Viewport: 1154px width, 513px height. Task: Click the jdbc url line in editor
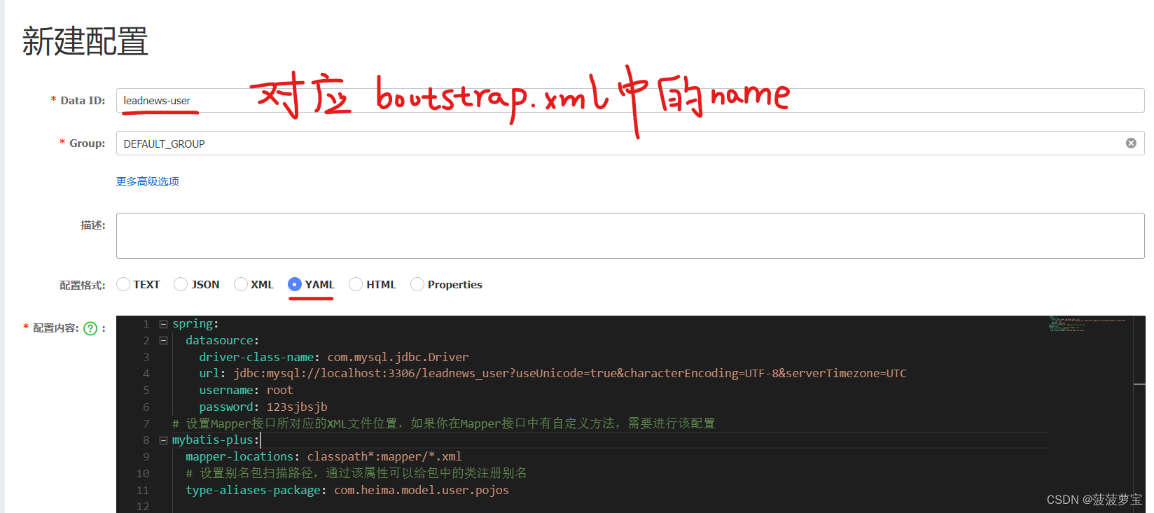tap(552, 374)
